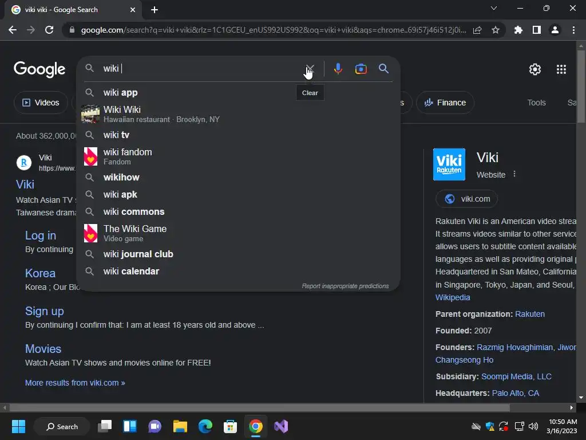Clear the search box text

pyautogui.click(x=310, y=69)
